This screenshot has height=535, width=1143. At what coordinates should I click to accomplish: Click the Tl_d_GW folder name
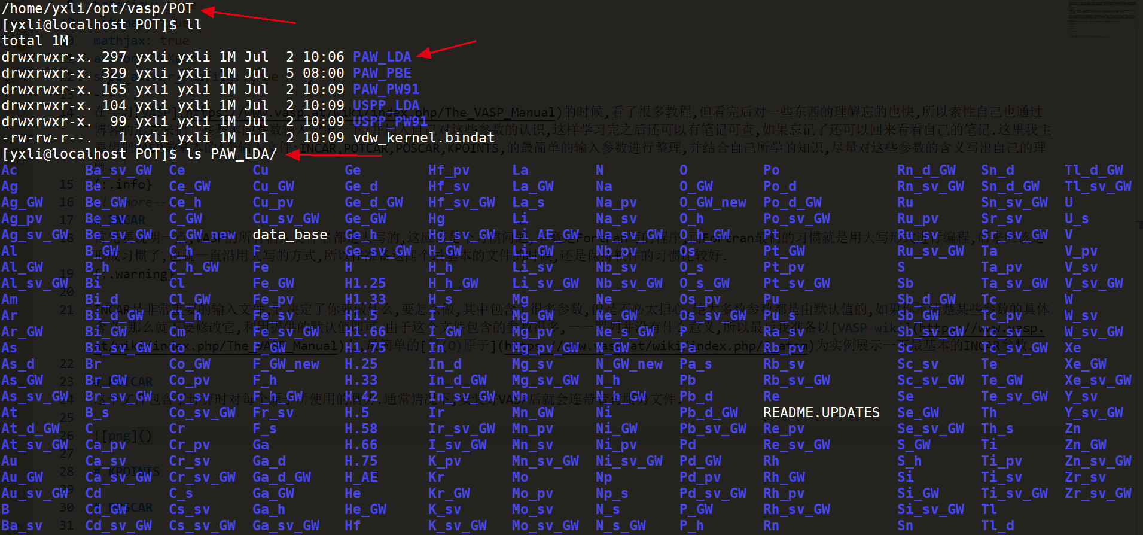(1094, 170)
